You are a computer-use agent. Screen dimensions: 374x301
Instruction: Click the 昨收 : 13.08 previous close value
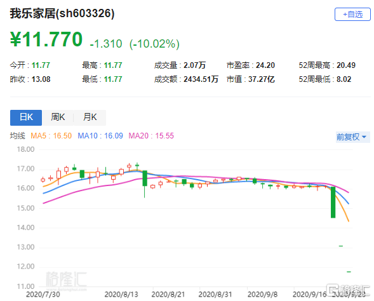point(30,79)
